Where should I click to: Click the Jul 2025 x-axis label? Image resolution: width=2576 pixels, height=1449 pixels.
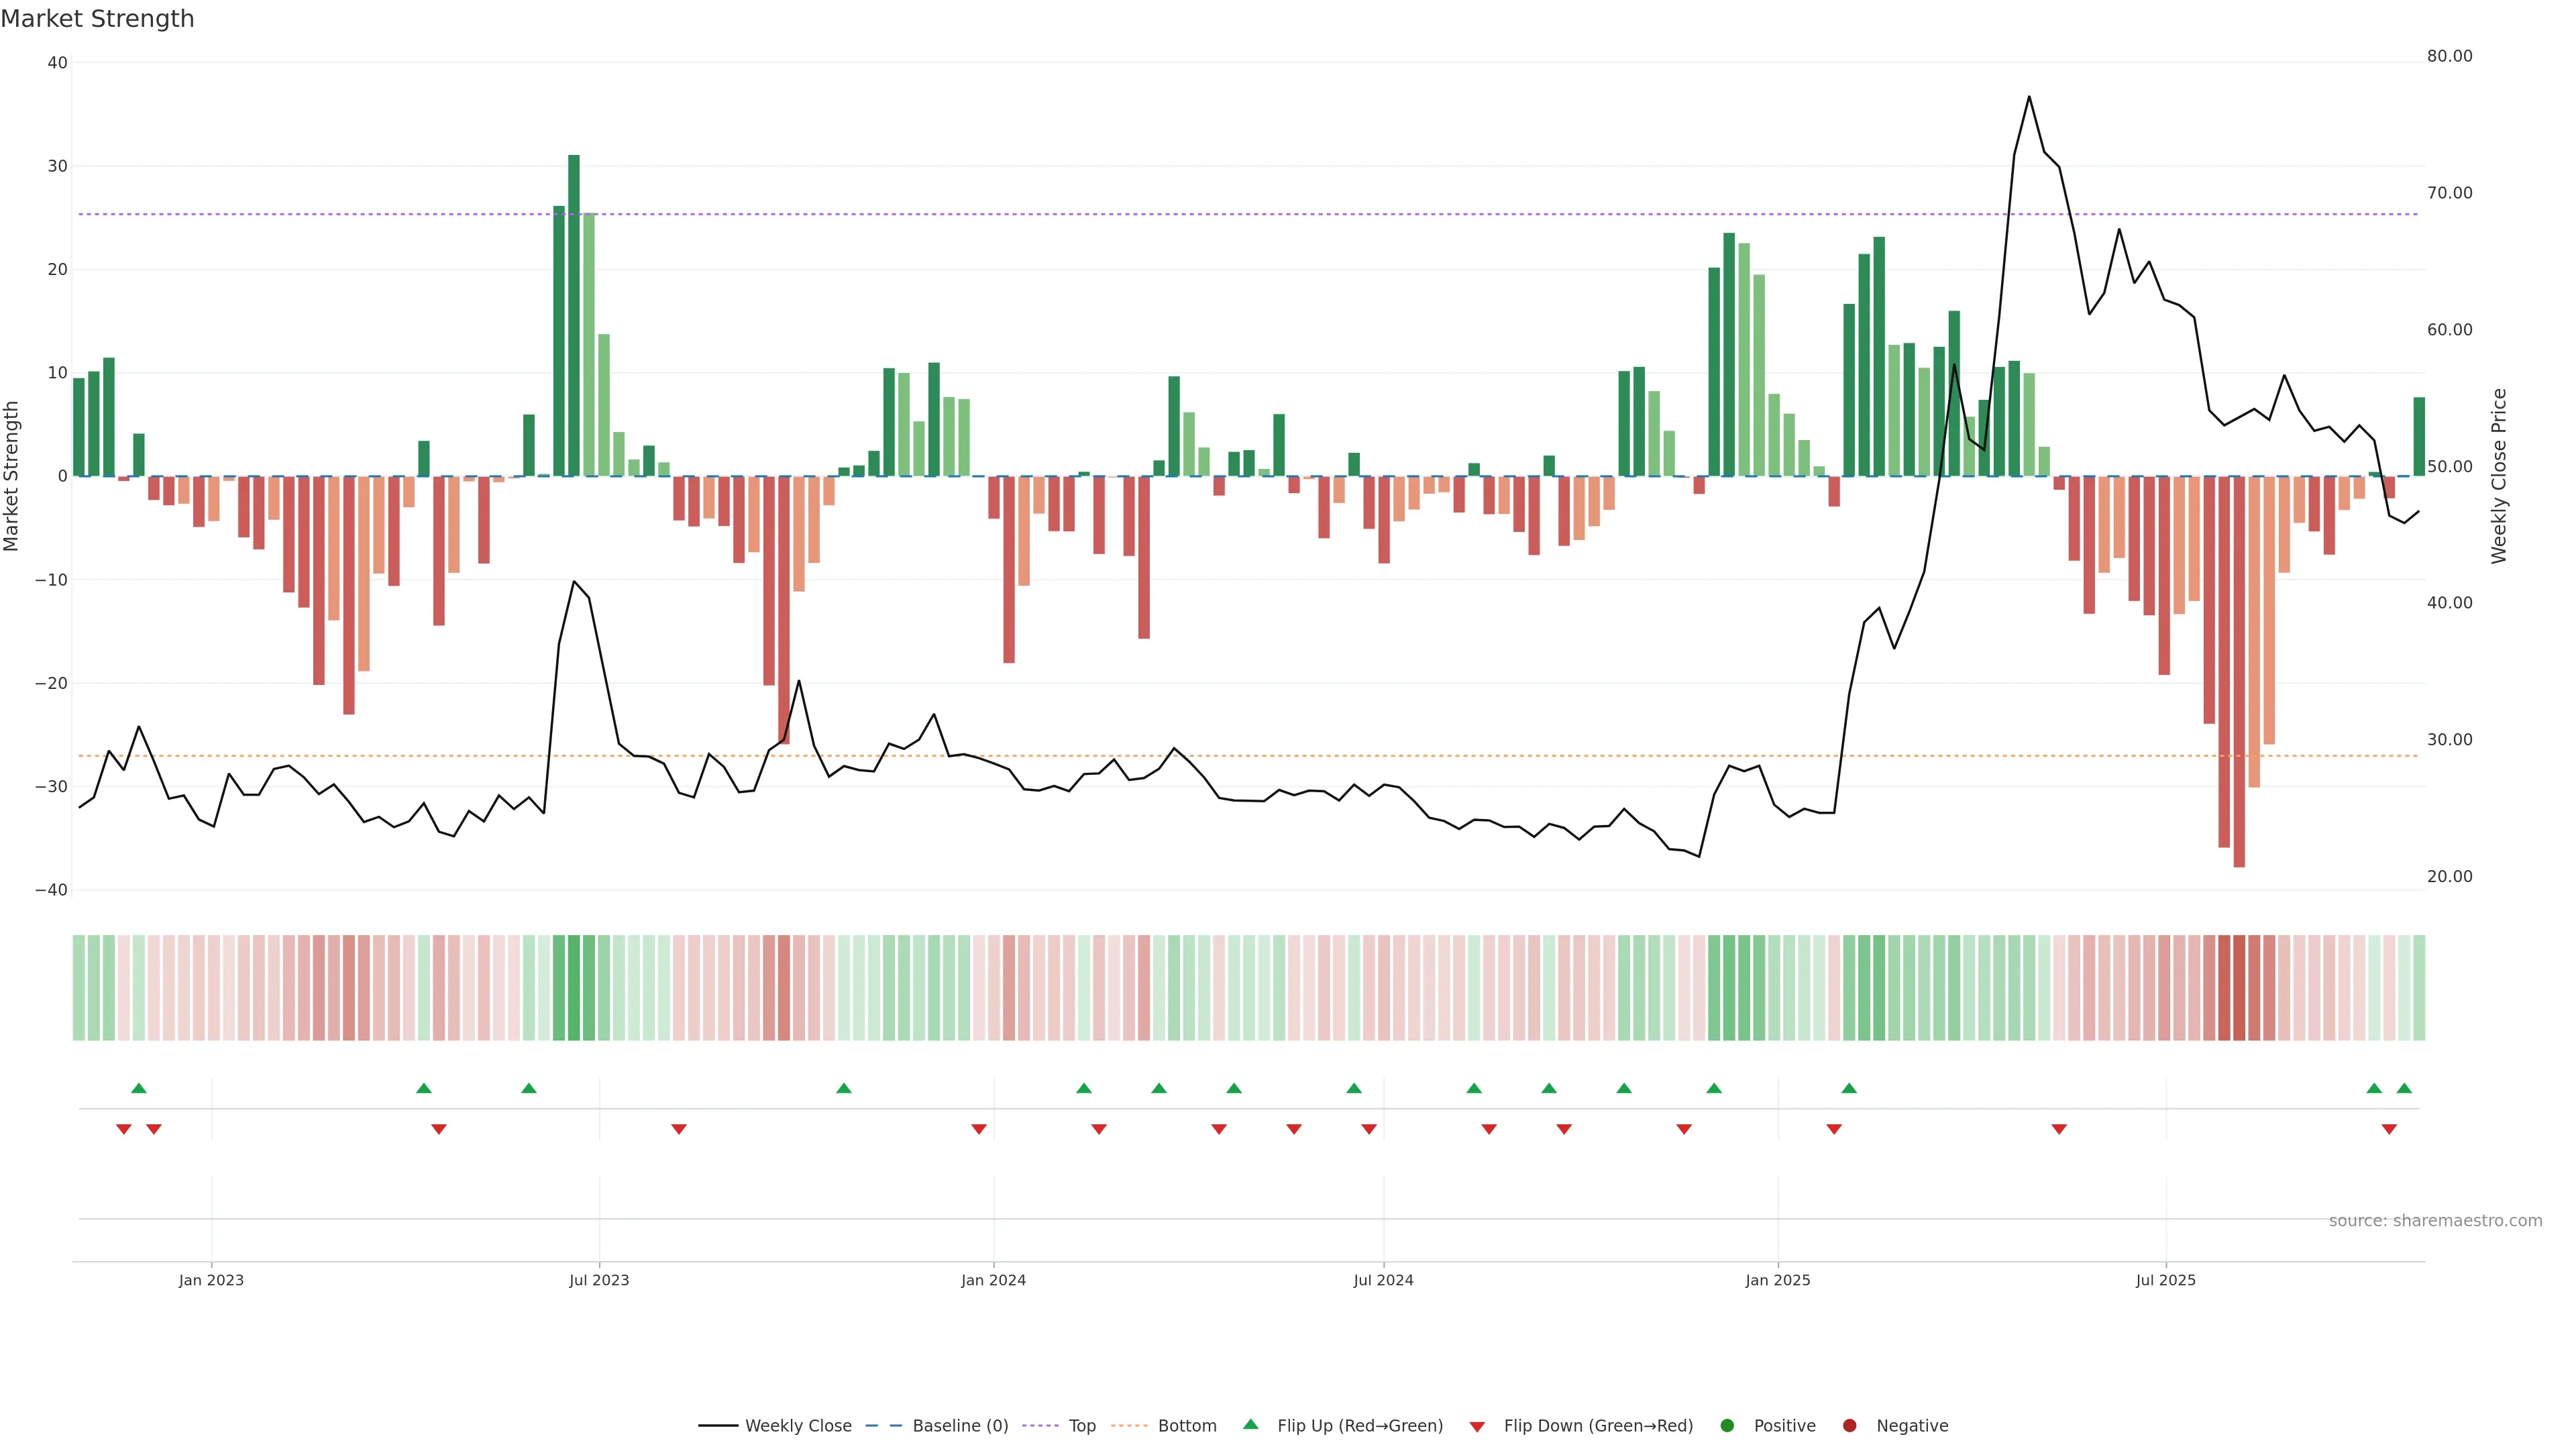point(2165,1280)
